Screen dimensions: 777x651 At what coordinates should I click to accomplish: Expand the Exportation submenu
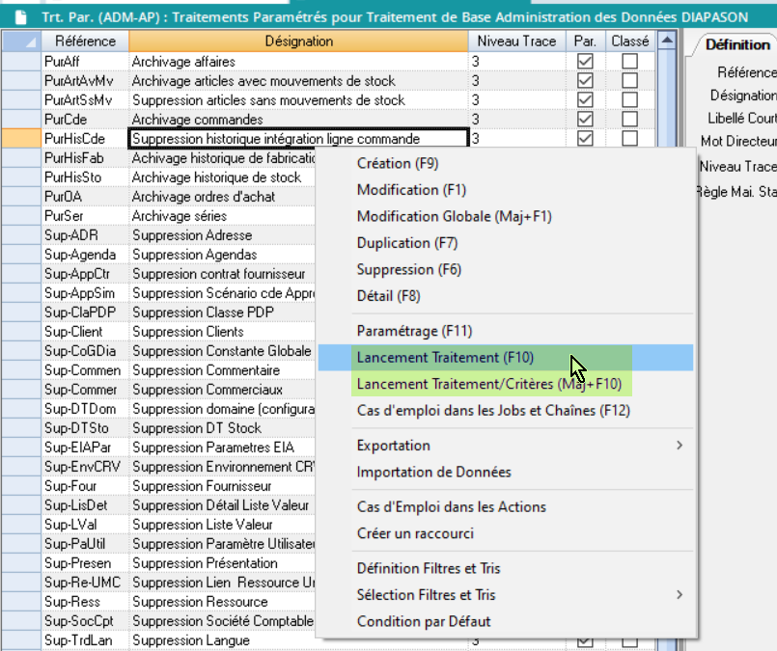(x=520, y=446)
